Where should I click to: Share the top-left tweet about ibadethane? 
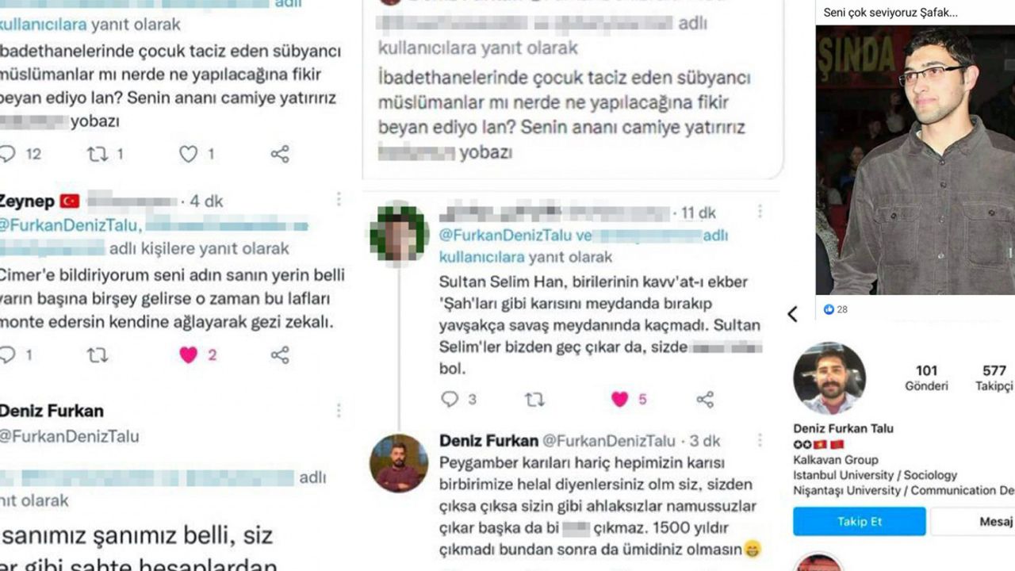[280, 154]
